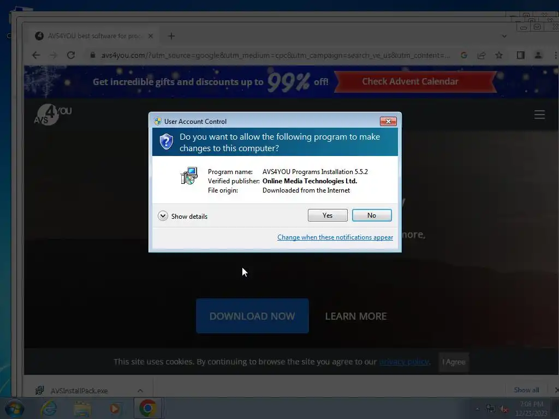Click Show all downloads
559x419 pixels.
526,390
